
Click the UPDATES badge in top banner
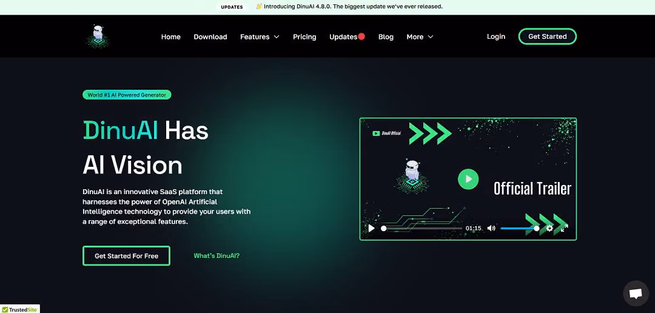232,7
